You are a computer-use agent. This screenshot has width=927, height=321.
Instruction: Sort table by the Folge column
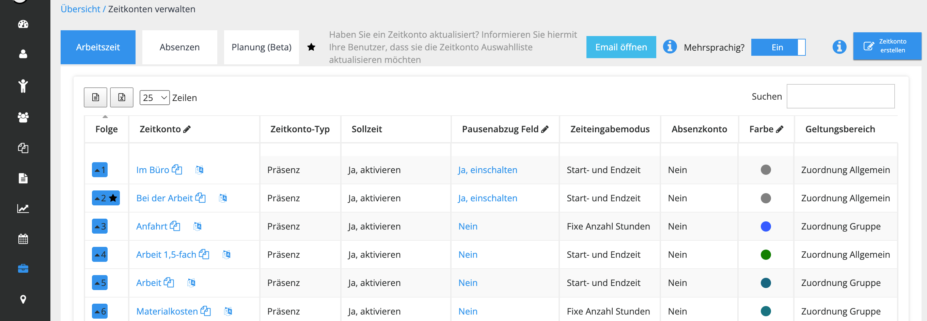click(107, 129)
